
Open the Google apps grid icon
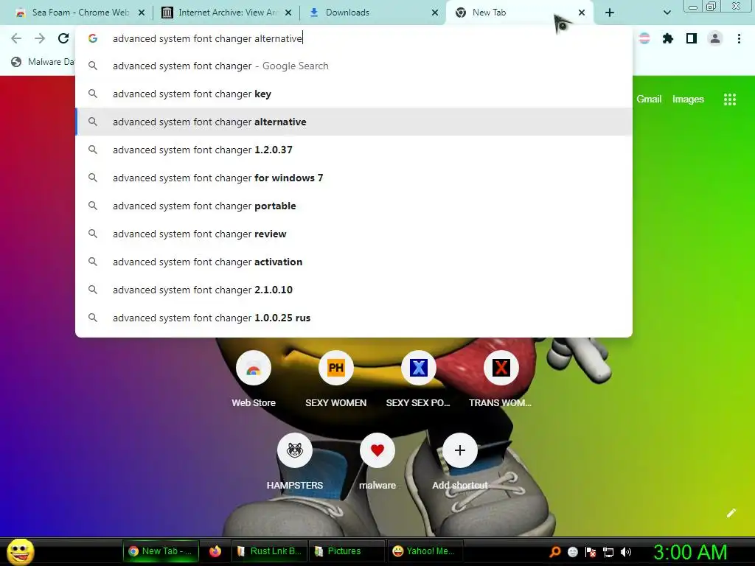[x=730, y=99]
